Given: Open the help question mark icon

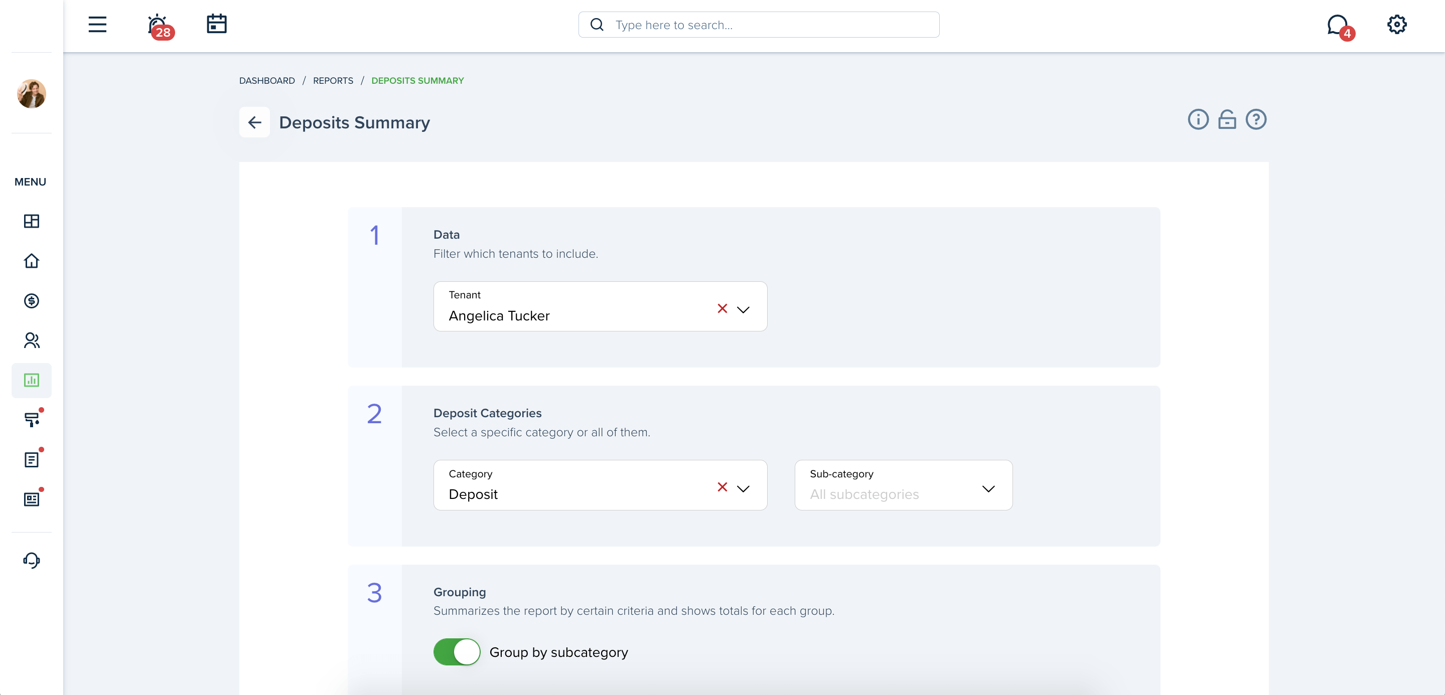Looking at the screenshot, I should [x=1255, y=119].
